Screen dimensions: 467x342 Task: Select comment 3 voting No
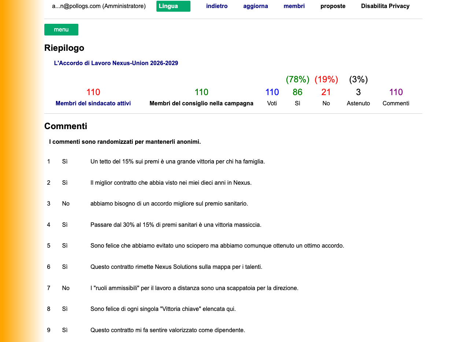pos(66,203)
